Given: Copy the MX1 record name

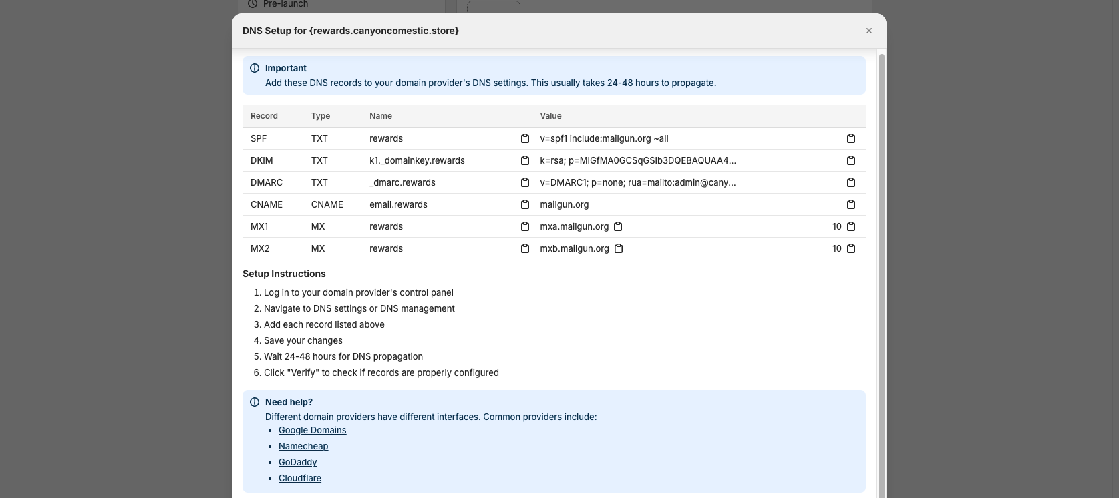Looking at the screenshot, I should click(524, 226).
